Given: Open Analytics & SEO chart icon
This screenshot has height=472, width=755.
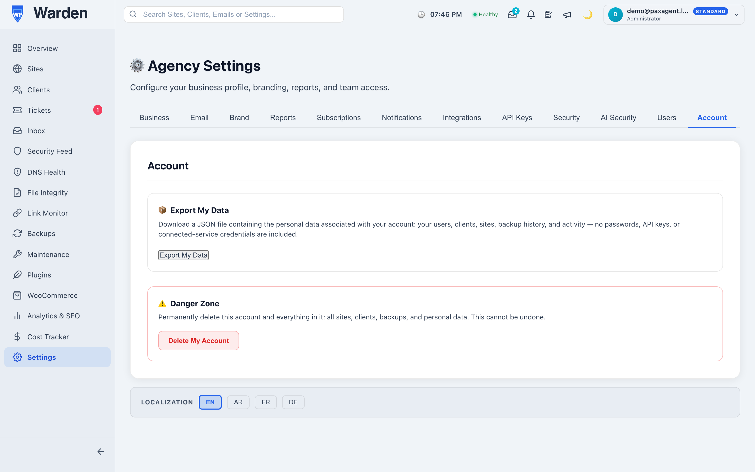Looking at the screenshot, I should [x=17, y=316].
